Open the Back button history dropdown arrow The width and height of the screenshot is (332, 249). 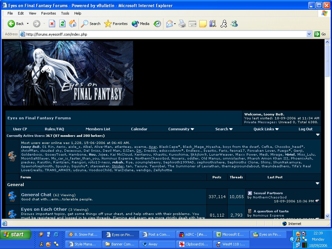pyautogui.click(x=28, y=23)
